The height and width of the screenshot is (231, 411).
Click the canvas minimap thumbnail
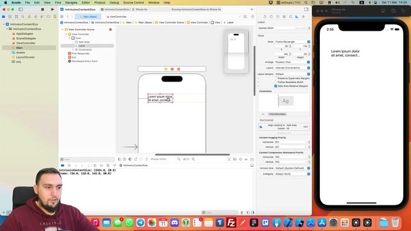coord(236,51)
